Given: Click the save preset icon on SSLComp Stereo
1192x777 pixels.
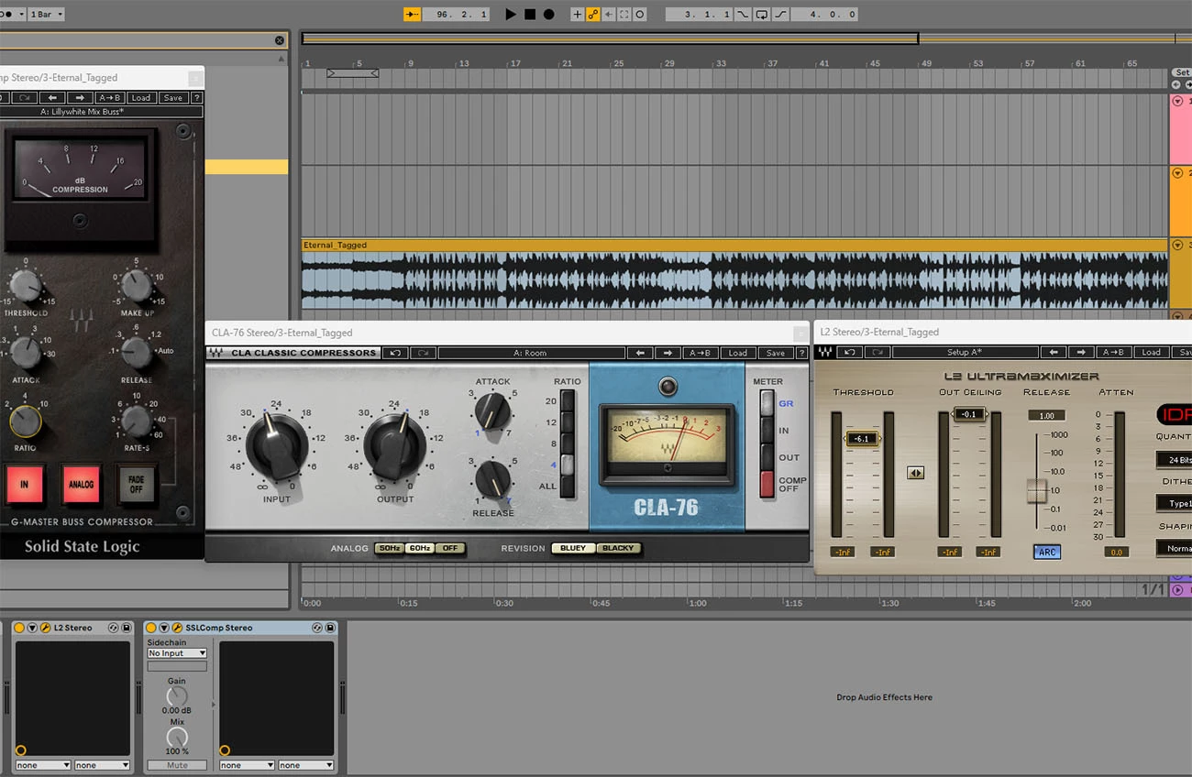Looking at the screenshot, I should point(331,628).
